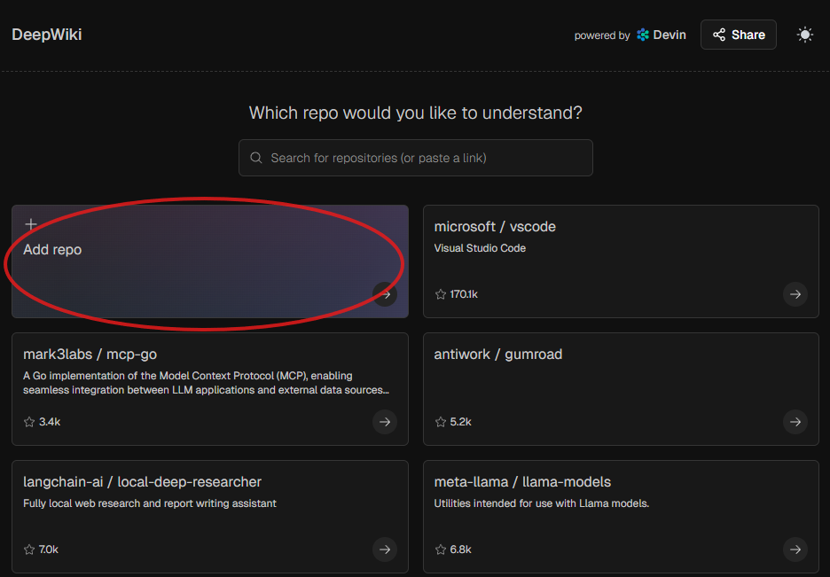Click the 7.0k star count
The image size is (830, 577).
click(49, 550)
